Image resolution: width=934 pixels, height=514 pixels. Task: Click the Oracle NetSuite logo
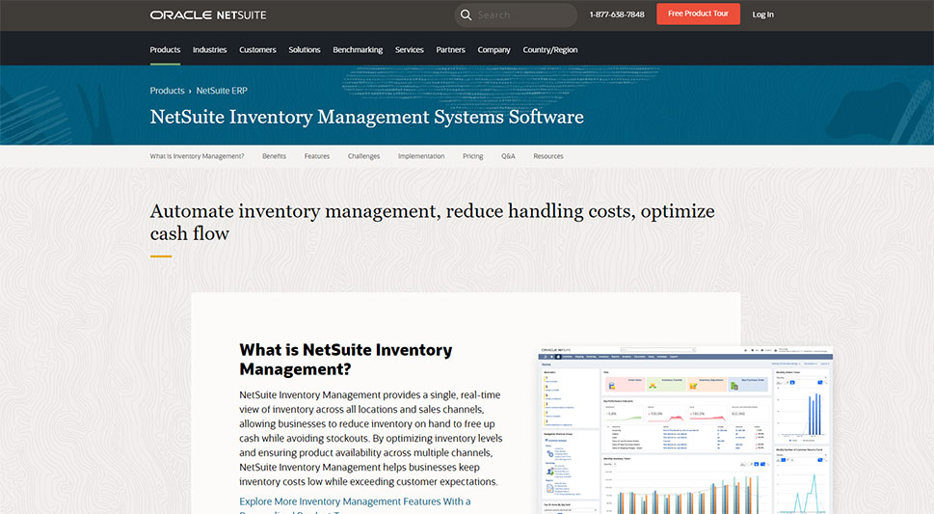(x=208, y=14)
